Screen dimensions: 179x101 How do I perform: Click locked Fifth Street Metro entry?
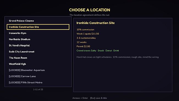pos(38,83)
